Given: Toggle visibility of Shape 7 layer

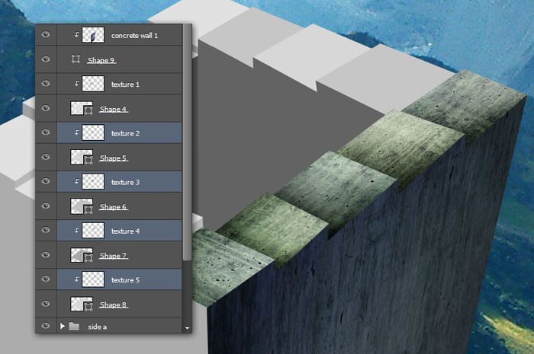Looking at the screenshot, I should [46, 255].
